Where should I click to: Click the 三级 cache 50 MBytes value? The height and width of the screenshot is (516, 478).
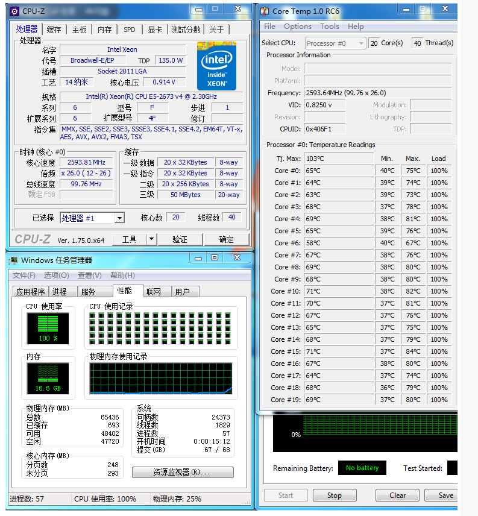click(x=186, y=195)
